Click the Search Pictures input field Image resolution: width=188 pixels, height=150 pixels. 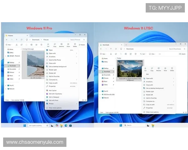point(77,40)
